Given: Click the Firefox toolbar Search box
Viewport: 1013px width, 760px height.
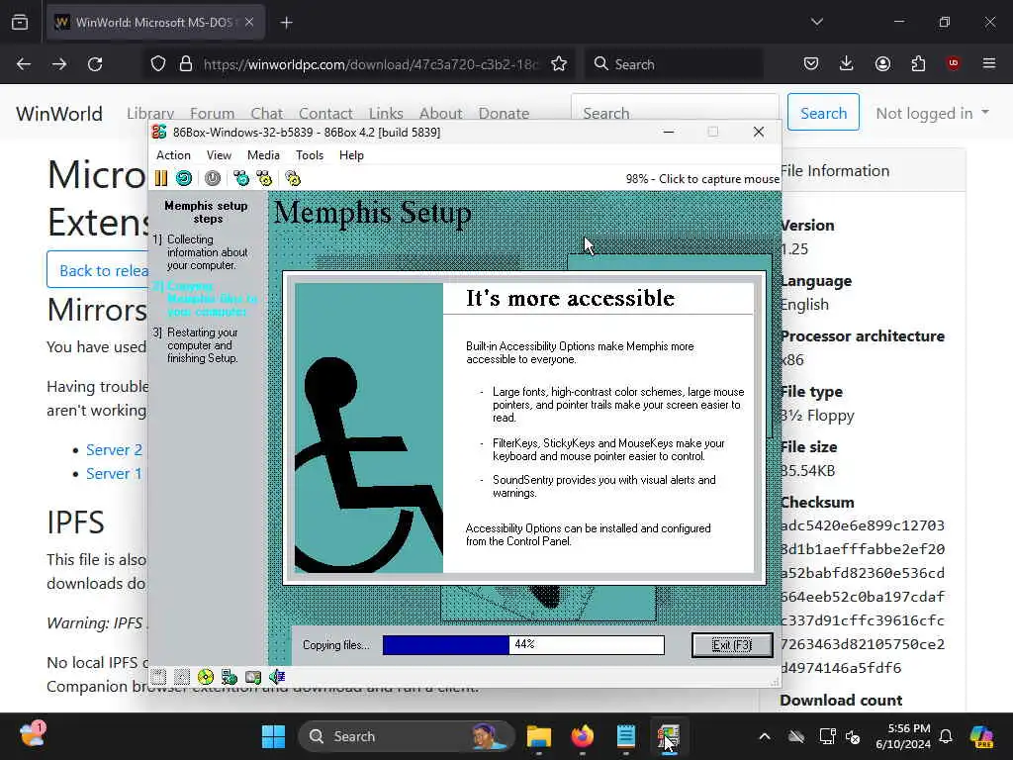Looking at the screenshot, I should (x=674, y=64).
